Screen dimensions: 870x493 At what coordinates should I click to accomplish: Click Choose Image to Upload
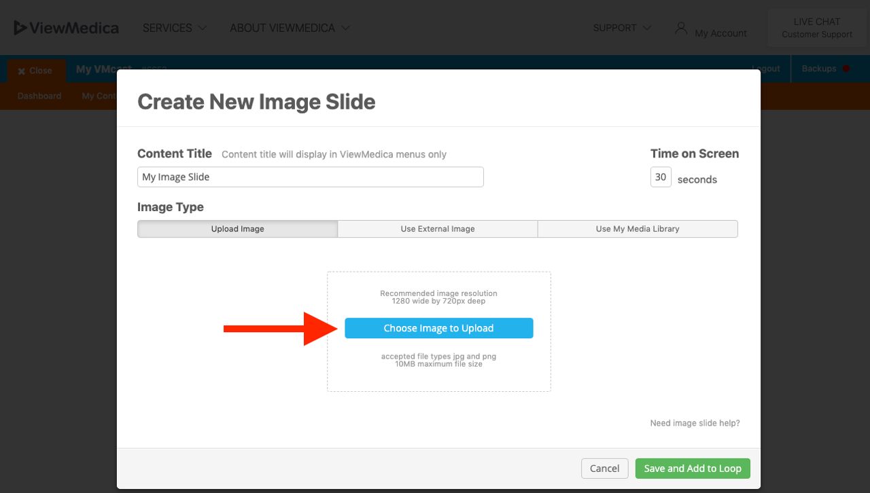(438, 328)
